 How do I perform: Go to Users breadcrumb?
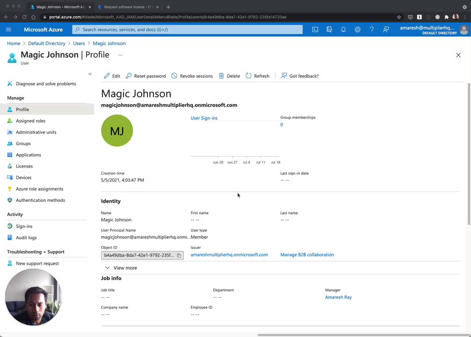(x=79, y=43)
